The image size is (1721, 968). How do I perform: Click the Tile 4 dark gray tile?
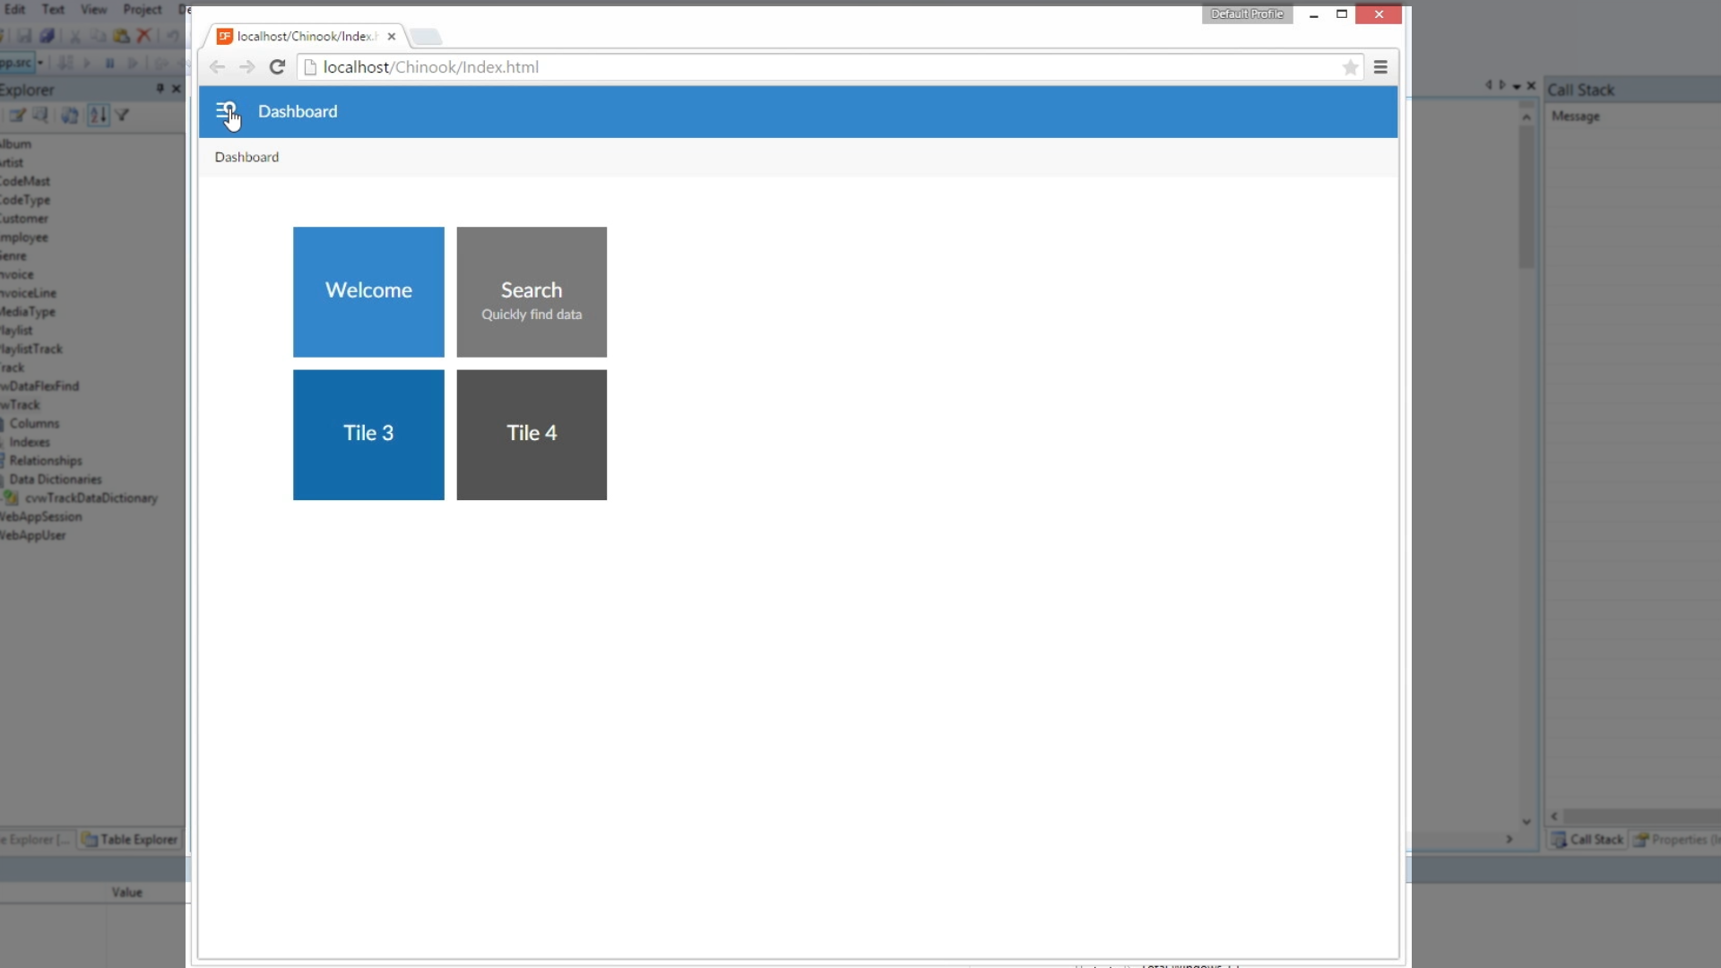(x=532, y=435)
